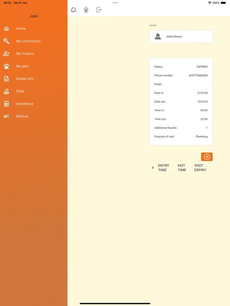Tap the padlock icon in top toolbar
Viewport: 230px width, 306px height.
pyautogui.click(x=86, y=10)
